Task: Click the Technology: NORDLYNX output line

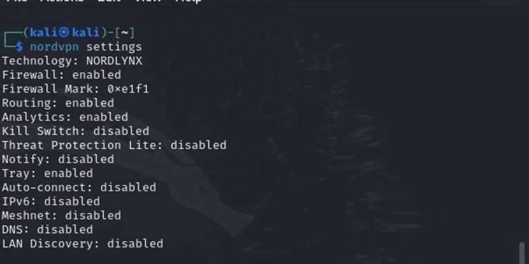Action: [x=72, y=61]
